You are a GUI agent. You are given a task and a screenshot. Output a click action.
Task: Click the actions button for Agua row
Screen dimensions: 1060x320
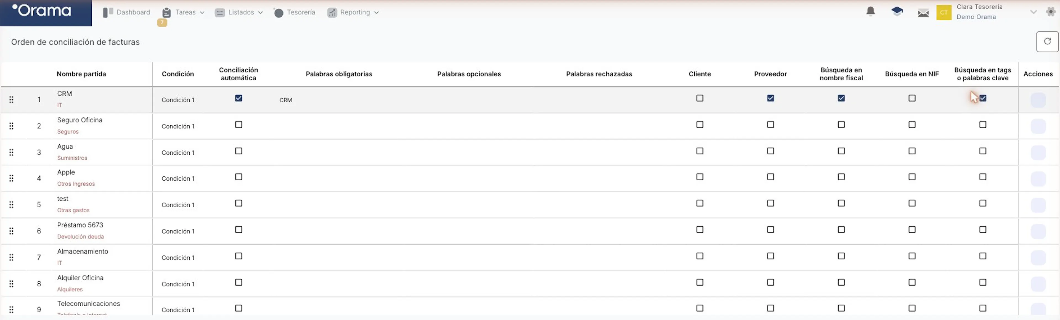click(1038, 153)
